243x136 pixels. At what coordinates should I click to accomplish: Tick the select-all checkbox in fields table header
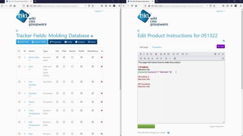pyautogui.click(x=19, y=51)
